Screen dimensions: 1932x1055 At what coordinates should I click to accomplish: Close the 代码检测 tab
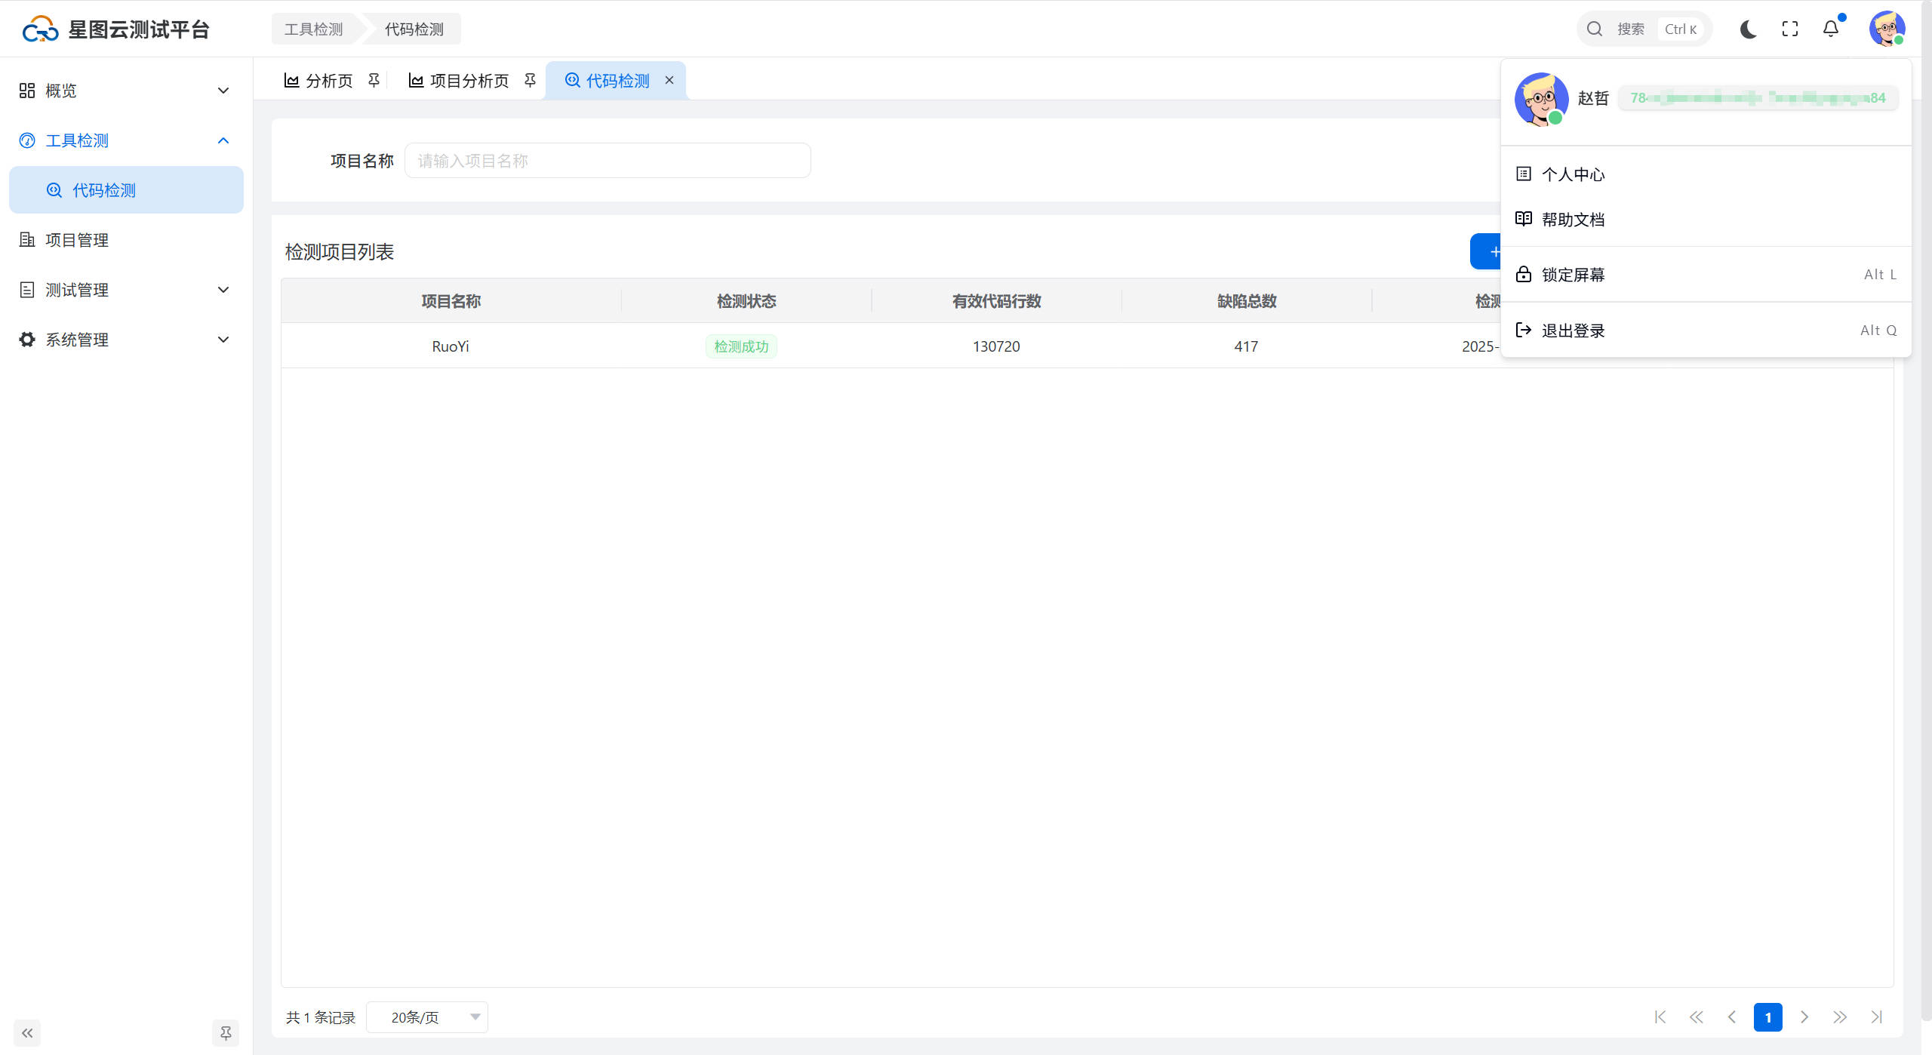coord(669,80)
